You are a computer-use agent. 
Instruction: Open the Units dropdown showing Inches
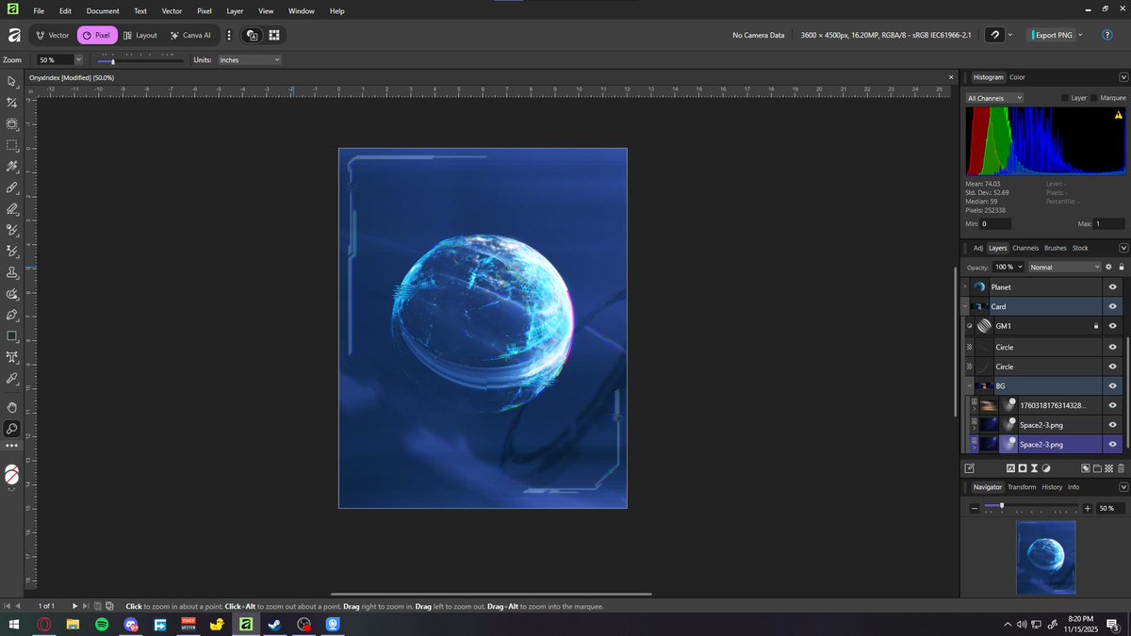[248, 58]
